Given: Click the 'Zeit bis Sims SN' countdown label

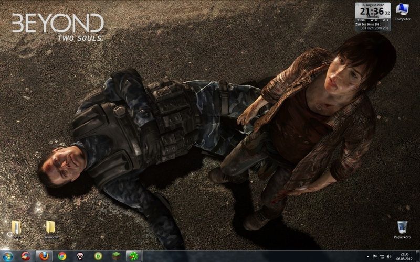Looking at the screenshot, I should (367, 24).
